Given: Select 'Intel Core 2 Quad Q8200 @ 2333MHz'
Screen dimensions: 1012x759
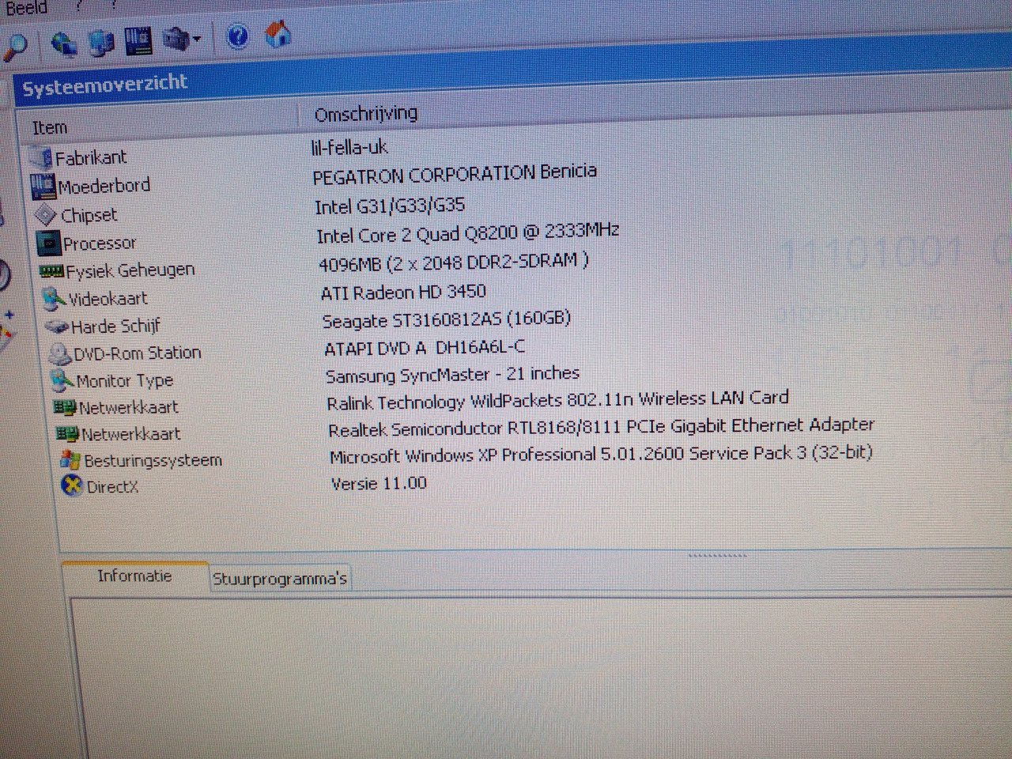Looking at the screenshot, I should (467, 233).
